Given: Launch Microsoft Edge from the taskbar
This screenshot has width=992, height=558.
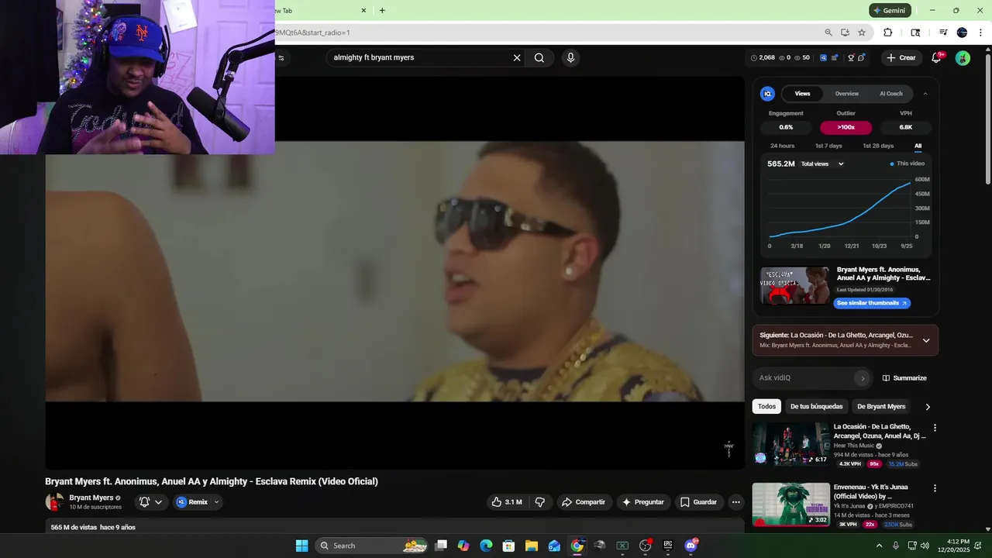Looking at the screenshot, I should (x=486, y=546).
